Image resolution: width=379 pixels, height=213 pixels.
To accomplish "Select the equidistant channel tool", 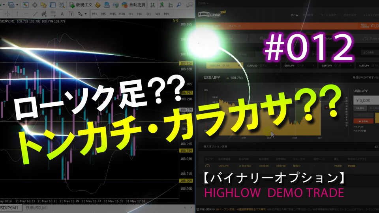I will coord(44,14).
